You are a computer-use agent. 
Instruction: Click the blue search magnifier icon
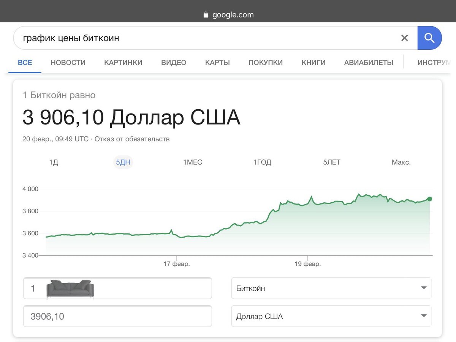click(x=430, y=38)
